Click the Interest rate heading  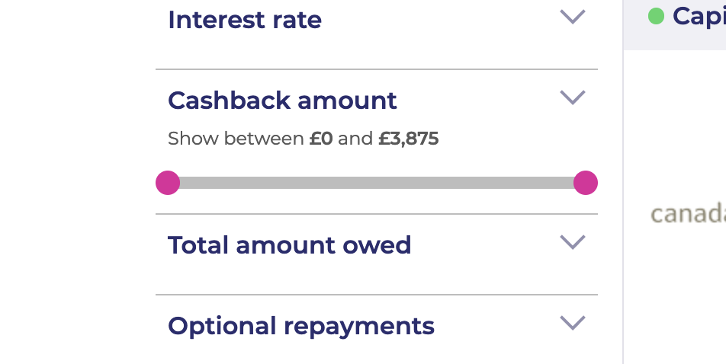click(x=245, y=20)
